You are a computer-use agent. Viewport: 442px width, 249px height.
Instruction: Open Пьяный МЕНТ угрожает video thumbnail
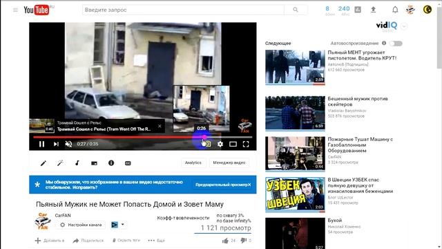tap(295, 67)
